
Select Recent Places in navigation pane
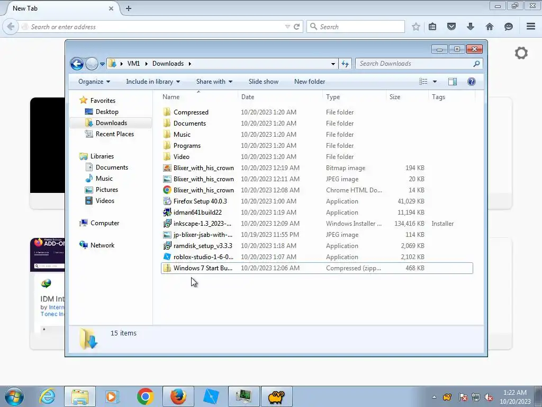pyautogui.click(x=114, y=134)
